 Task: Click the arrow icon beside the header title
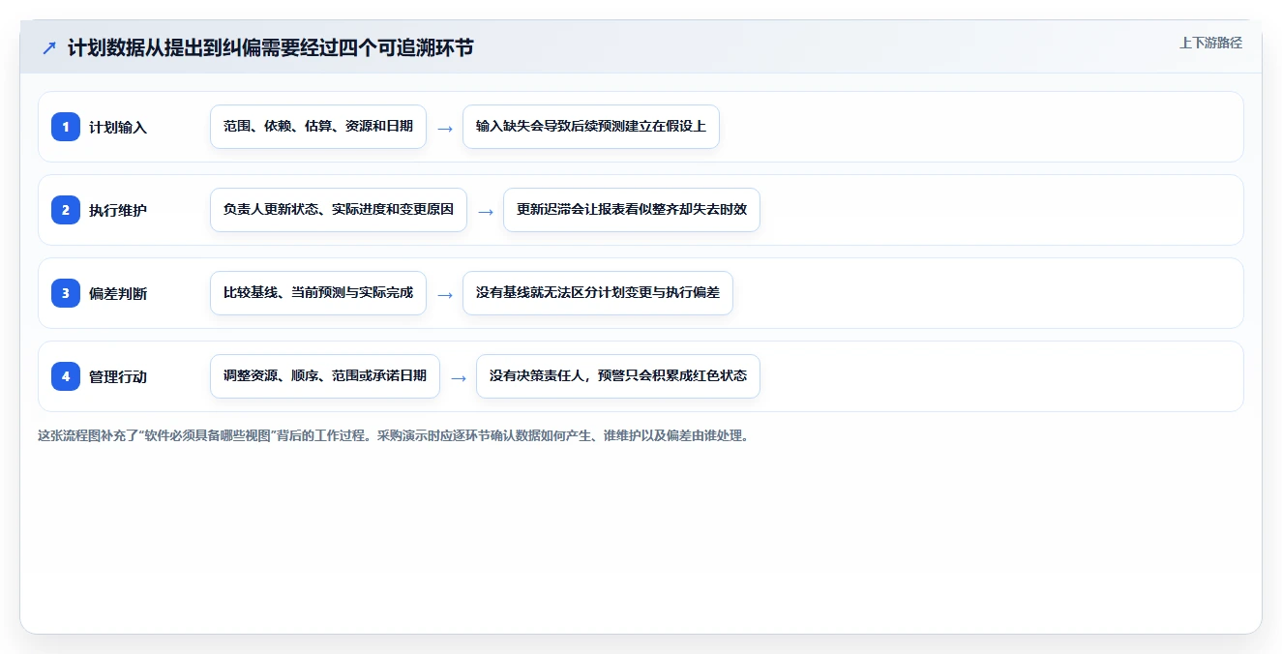(x=49, y=47)
